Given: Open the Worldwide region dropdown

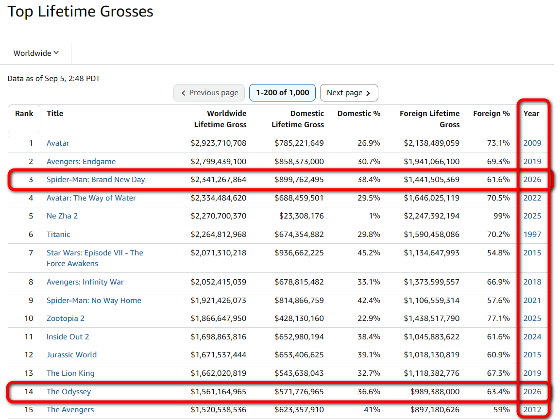Looking at the screenshot, I should pos(36,53).
